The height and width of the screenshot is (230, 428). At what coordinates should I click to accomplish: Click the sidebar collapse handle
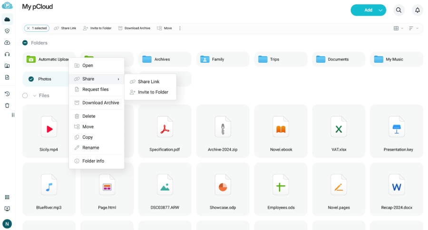point(13,115)
